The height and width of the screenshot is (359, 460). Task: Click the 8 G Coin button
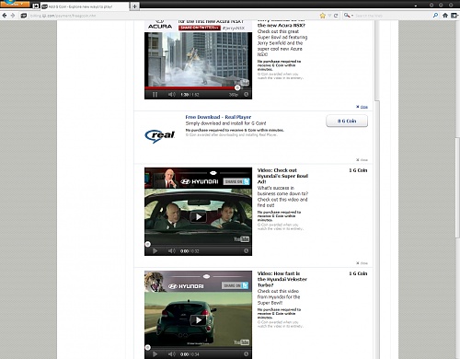pyautogui.click(x=347, y=121)
